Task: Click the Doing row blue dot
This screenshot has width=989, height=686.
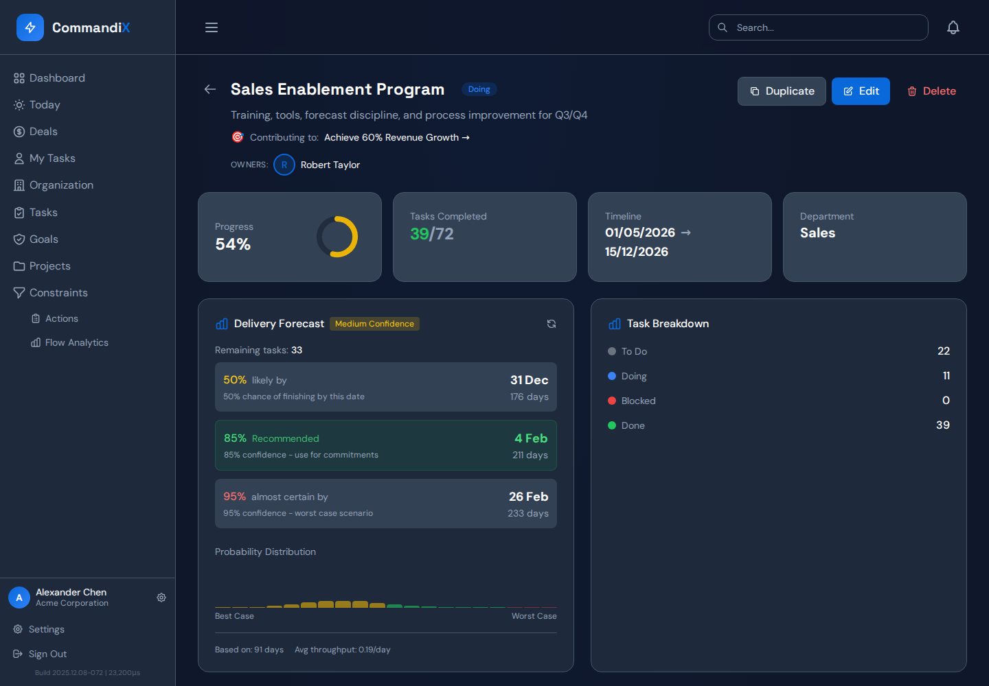Action: point(612,376)
